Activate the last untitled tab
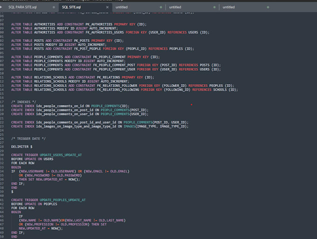The image size is (317, 239). 229,7
